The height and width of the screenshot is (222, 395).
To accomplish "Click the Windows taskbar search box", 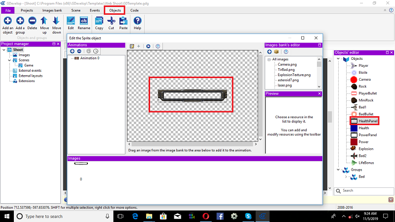I will [x=64, y=216].
